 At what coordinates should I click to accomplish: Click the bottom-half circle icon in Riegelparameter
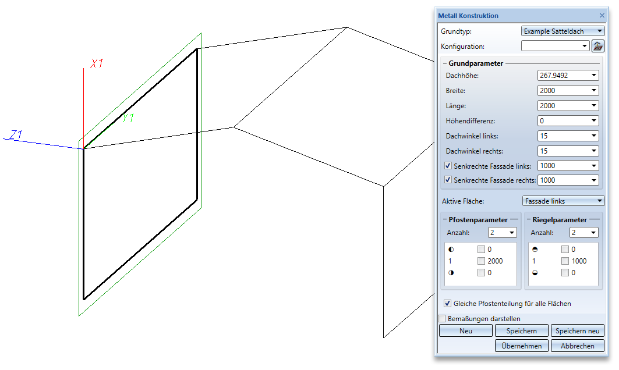(x=535, y=273)
